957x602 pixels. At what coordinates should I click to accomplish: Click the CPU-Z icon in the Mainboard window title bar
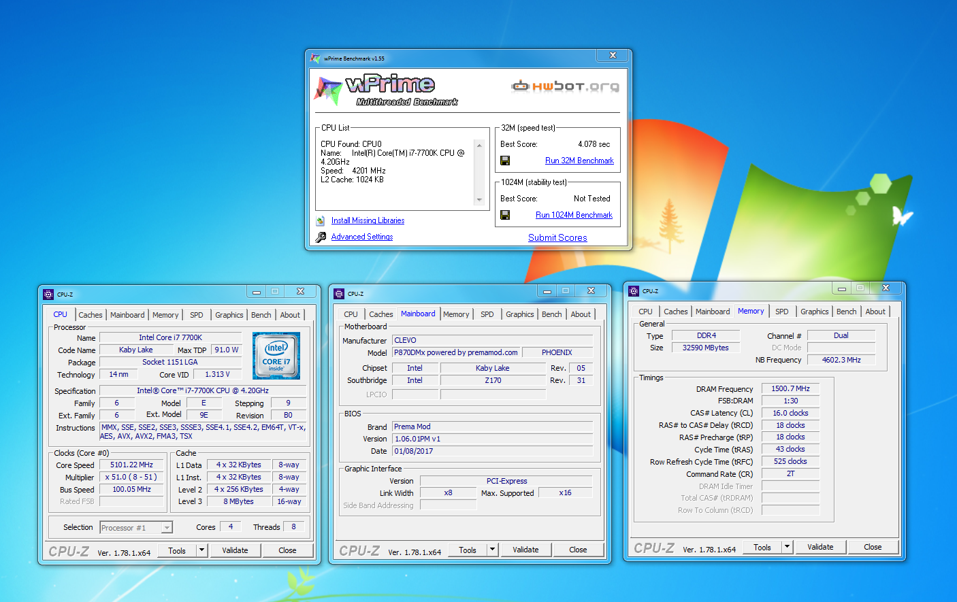coord(339,294)
